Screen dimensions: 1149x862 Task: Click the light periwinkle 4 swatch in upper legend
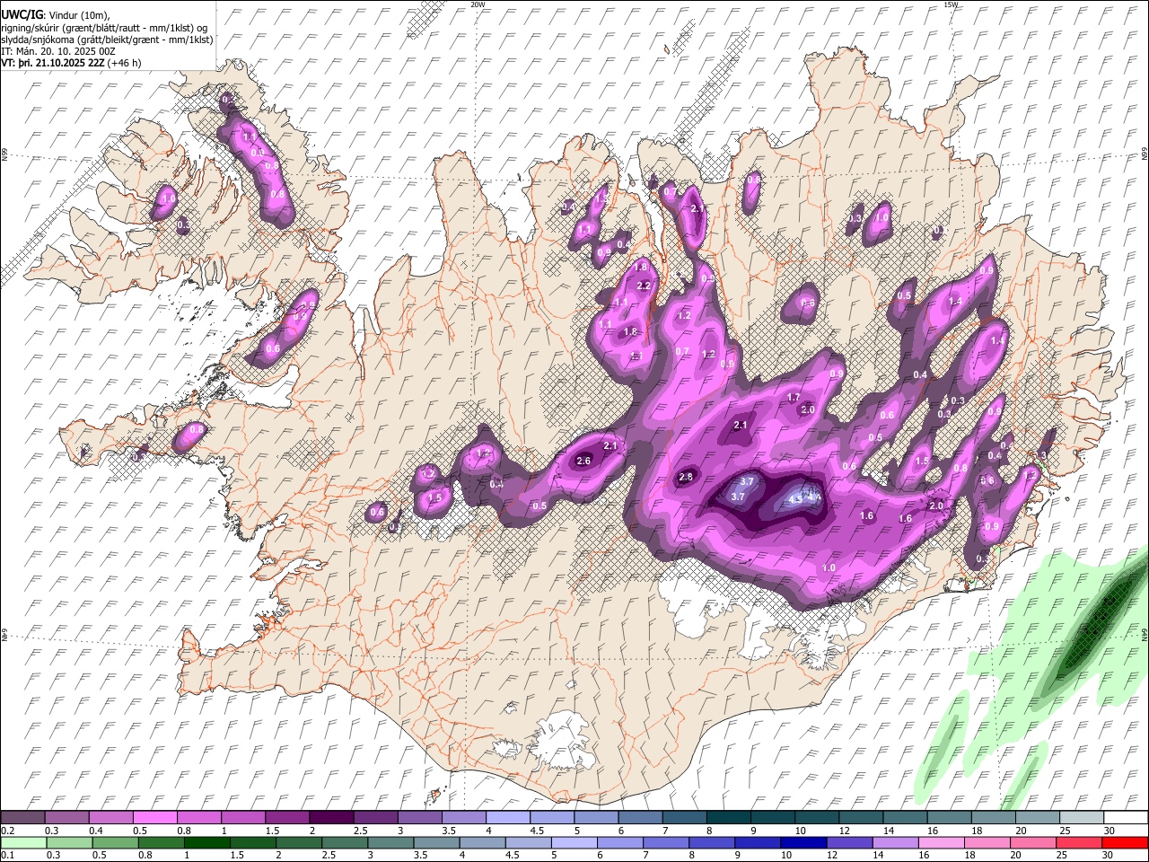507,817
